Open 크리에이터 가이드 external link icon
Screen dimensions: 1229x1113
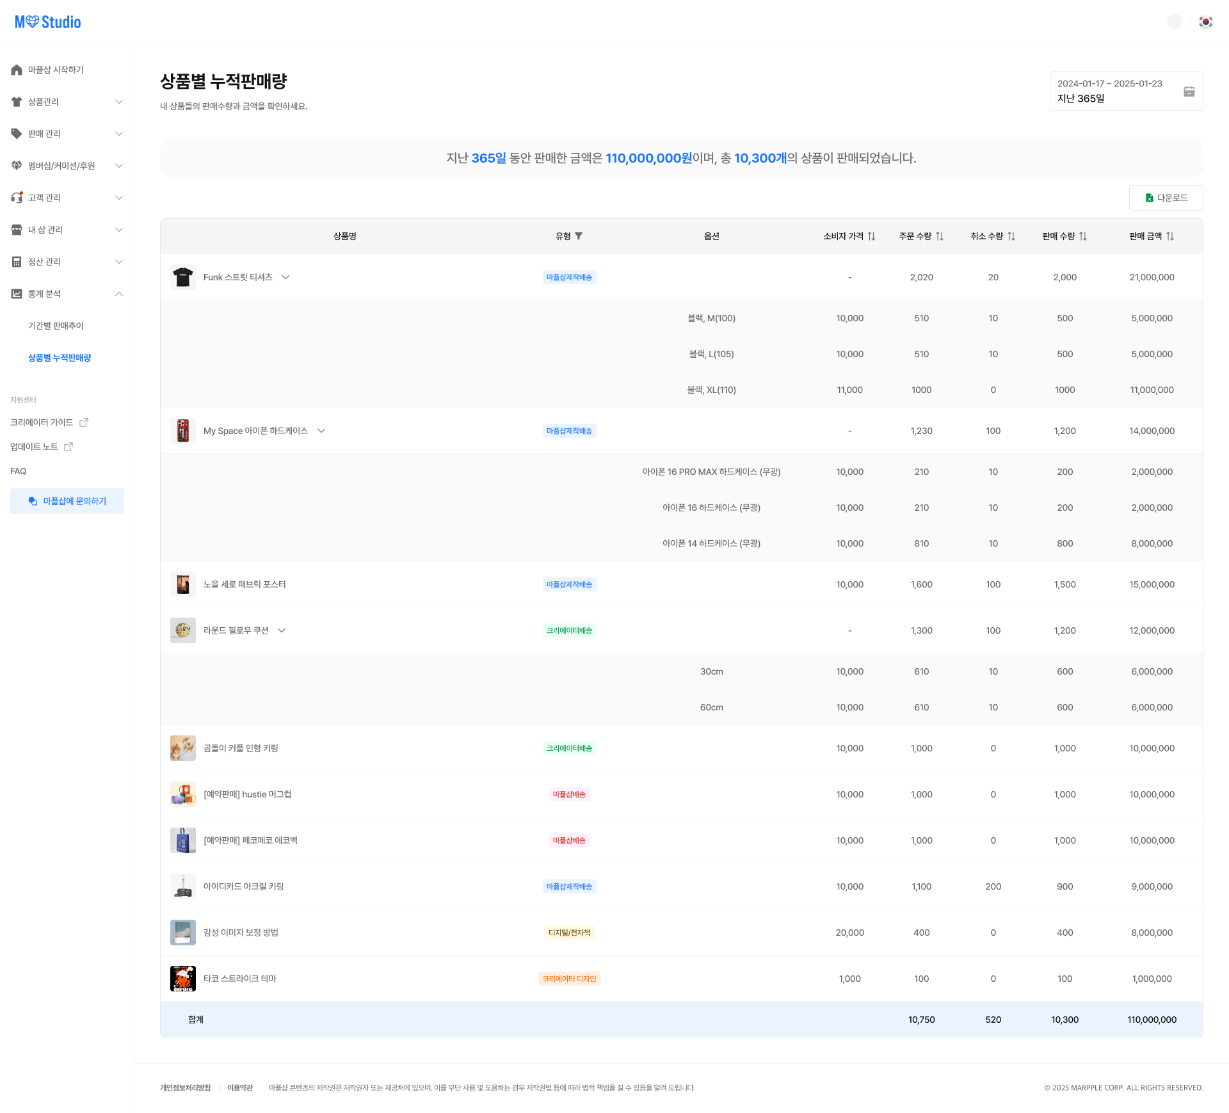coord(84,422)
